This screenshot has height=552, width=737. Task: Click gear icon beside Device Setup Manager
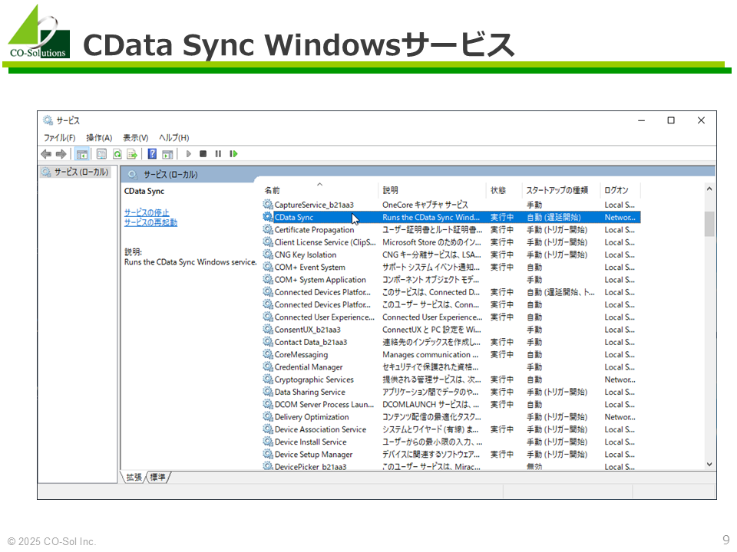point(268,455)
